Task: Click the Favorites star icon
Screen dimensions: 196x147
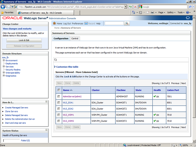Action: point(2,13)
